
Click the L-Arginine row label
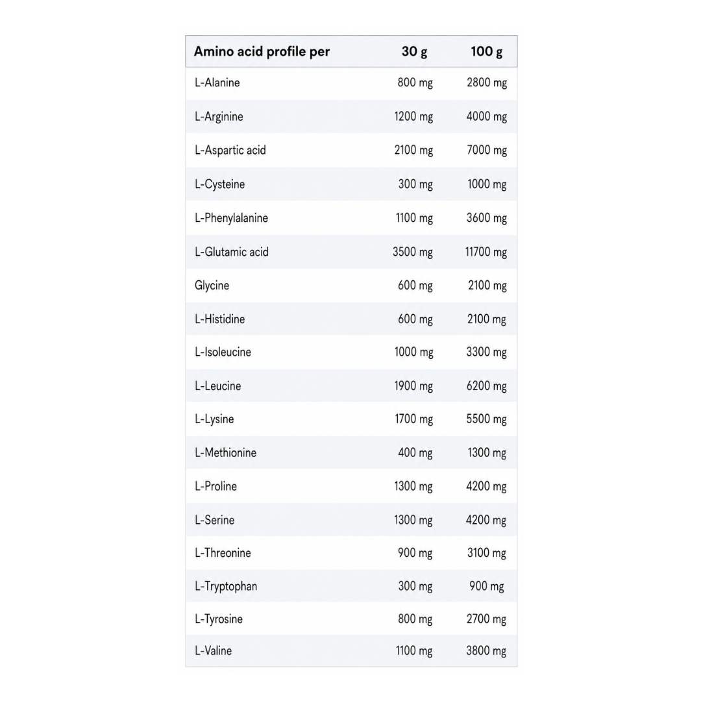pos(219,117)
